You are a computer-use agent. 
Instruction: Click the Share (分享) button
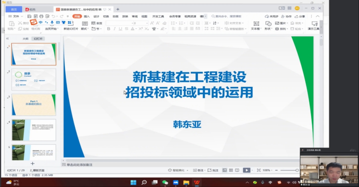tap(300, 16)
